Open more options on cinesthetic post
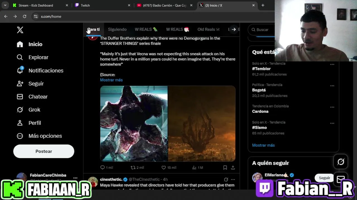357x200 pixels. point(233,179)
